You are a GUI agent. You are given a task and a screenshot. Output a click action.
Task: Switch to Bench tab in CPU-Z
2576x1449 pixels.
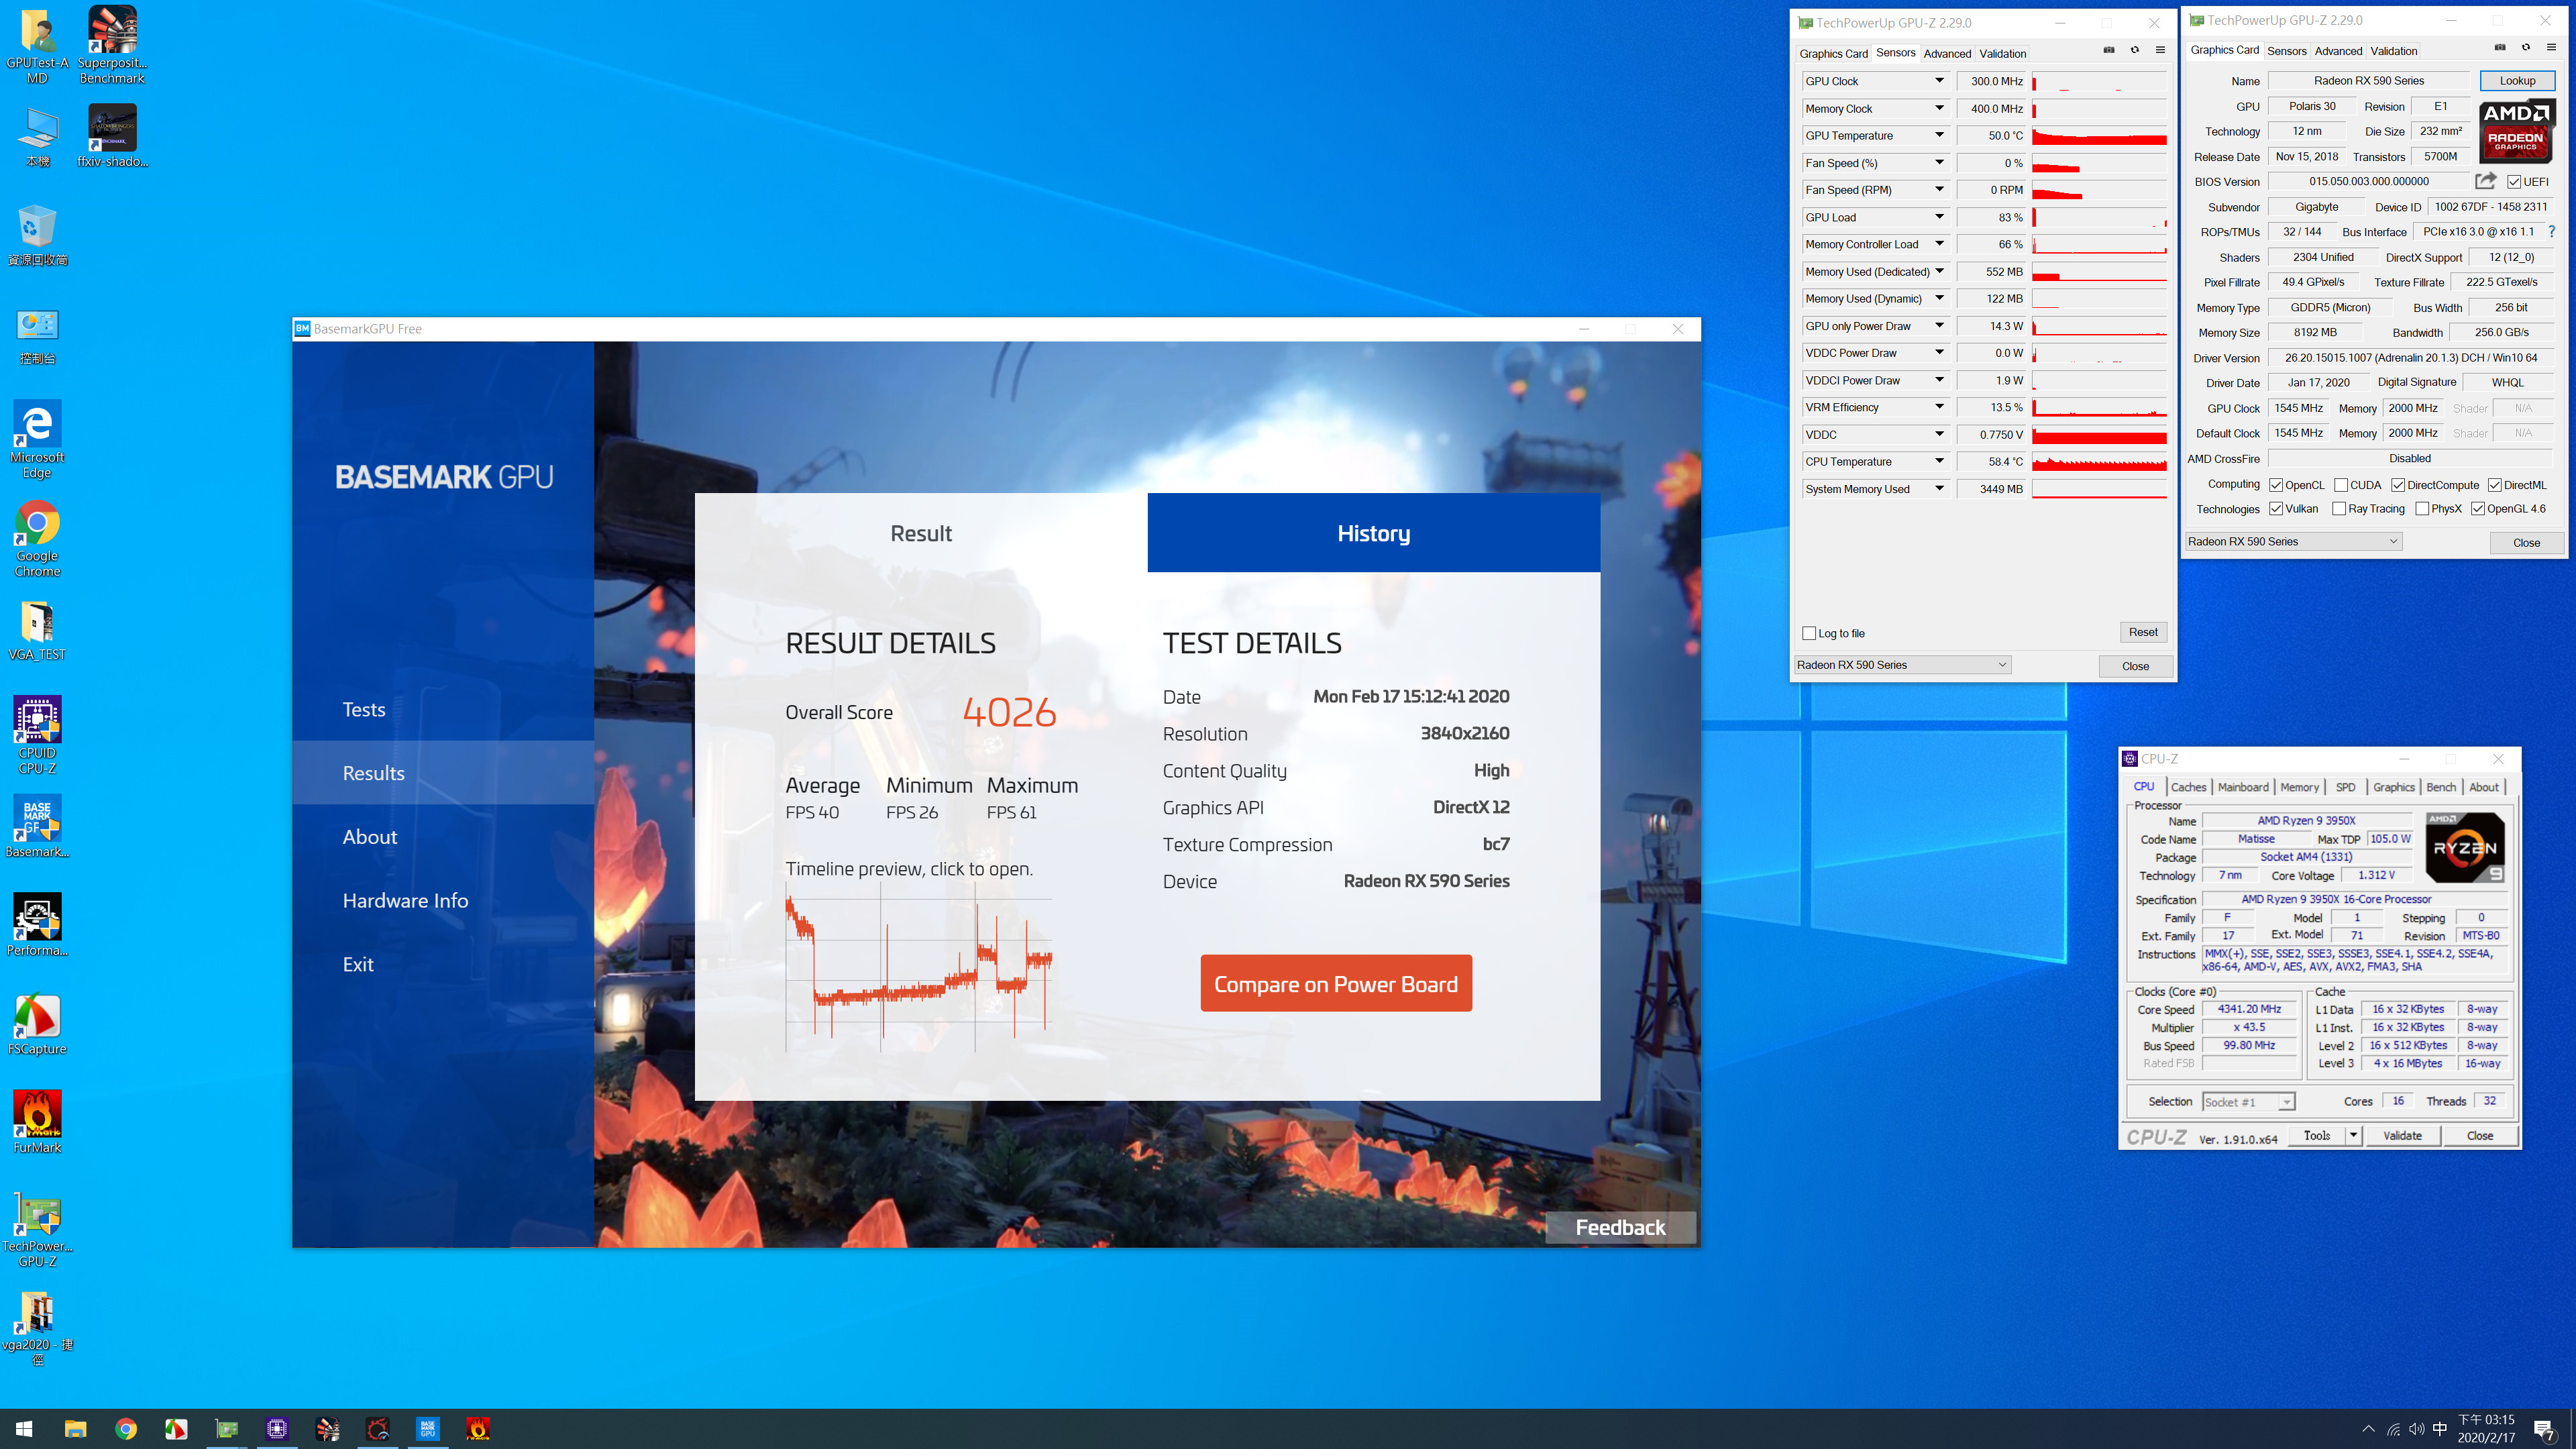click(x=2441, y=787)
